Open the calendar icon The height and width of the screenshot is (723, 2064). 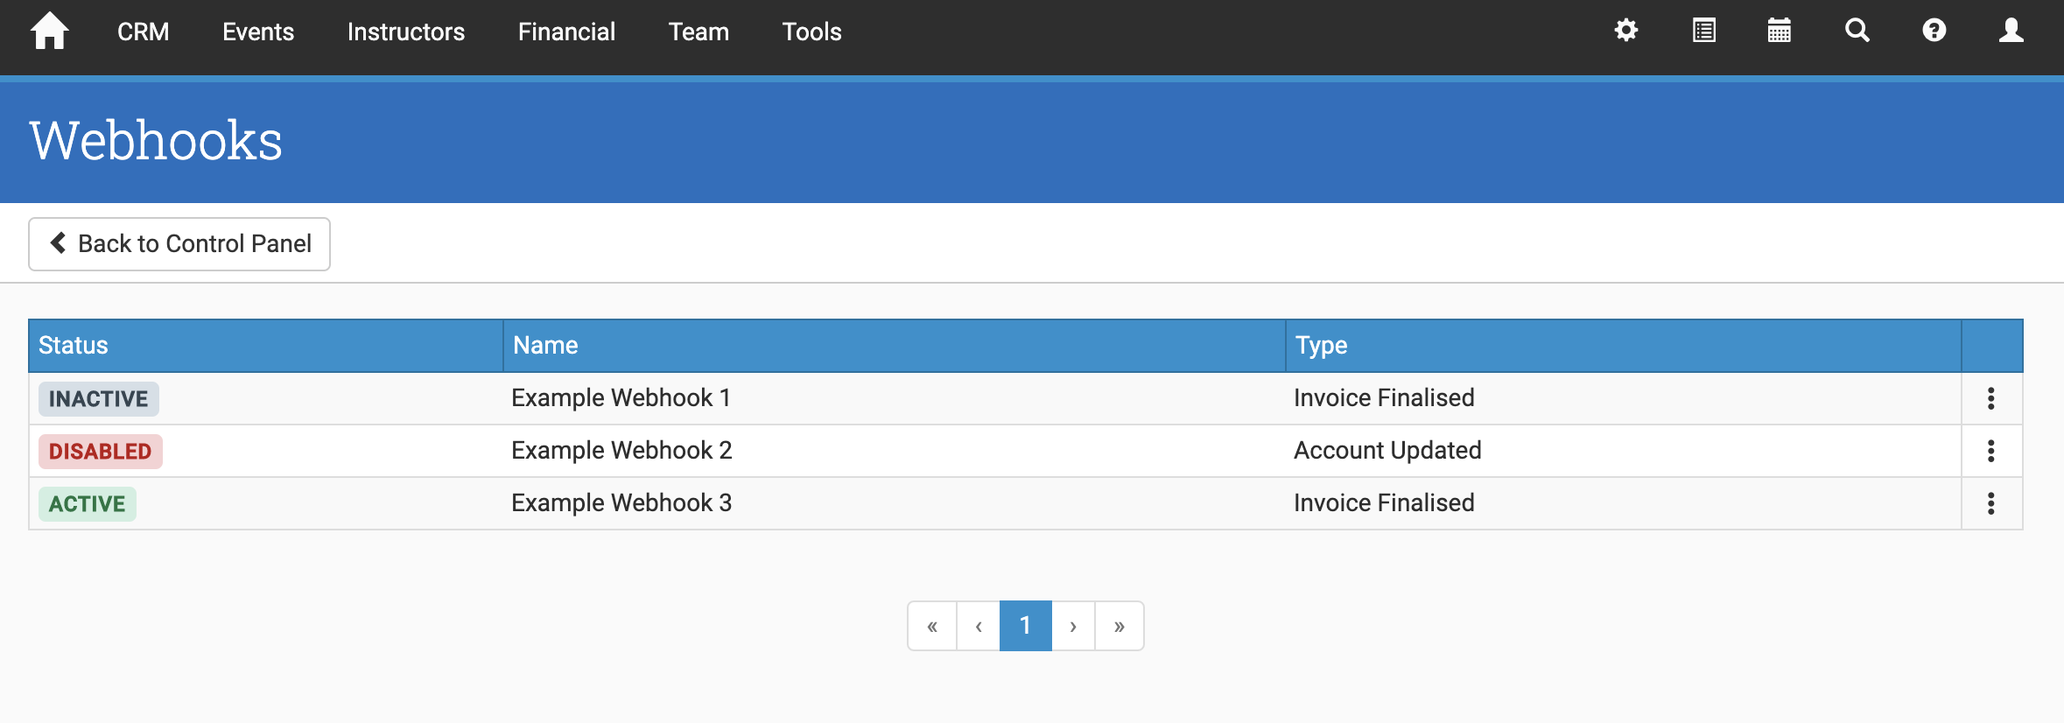tap(1779, 32)
